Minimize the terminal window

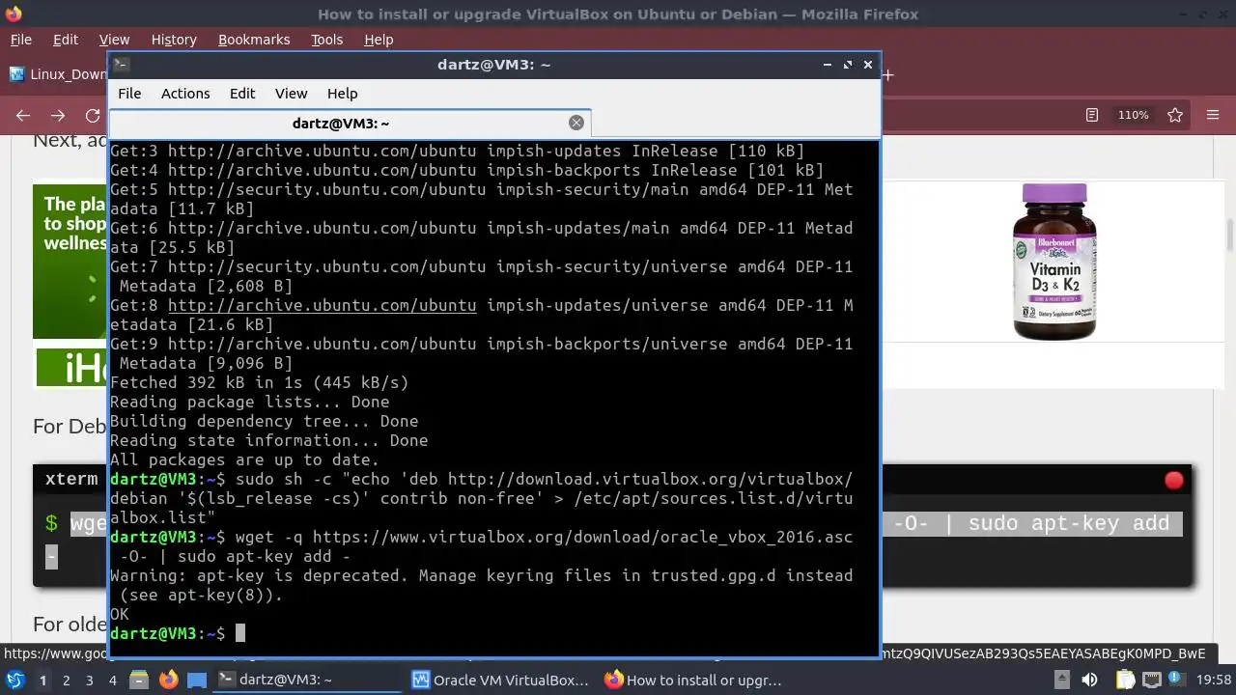[x=827, y=65]
